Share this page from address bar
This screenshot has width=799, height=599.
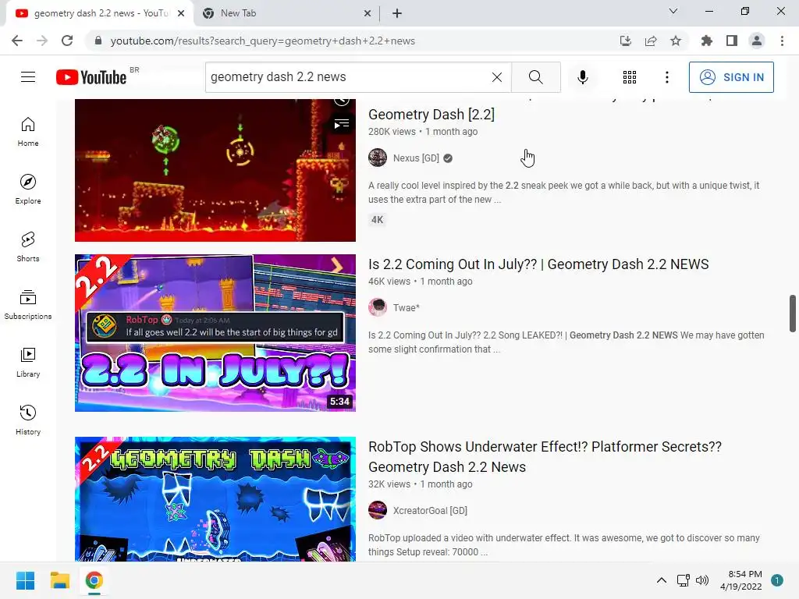[x=651, y=41]
